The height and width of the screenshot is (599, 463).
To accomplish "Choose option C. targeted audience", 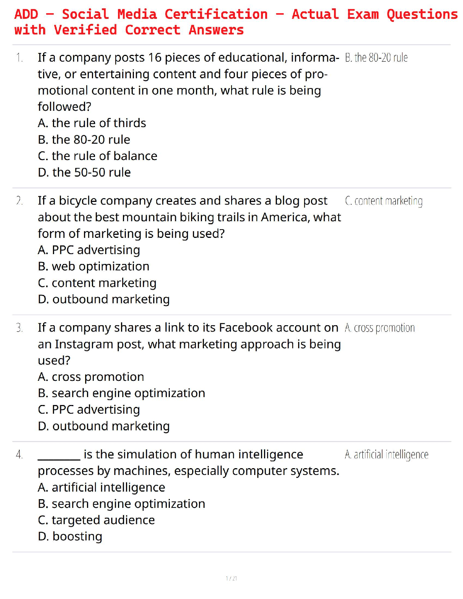I will coord(96,520).
